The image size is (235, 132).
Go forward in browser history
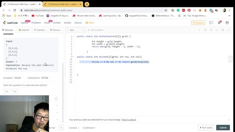(9, 10)
